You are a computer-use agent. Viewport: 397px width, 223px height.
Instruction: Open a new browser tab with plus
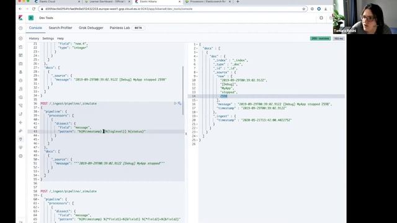coord(238,1)
